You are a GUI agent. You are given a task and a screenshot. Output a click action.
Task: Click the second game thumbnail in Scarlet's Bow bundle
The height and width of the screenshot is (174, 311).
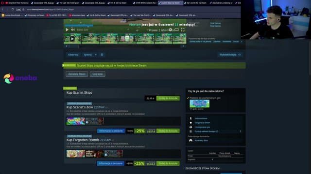point(94,121)
